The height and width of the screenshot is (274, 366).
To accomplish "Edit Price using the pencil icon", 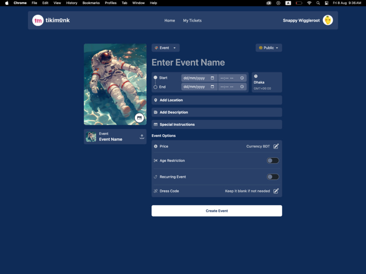I will (x=276, y=146).
